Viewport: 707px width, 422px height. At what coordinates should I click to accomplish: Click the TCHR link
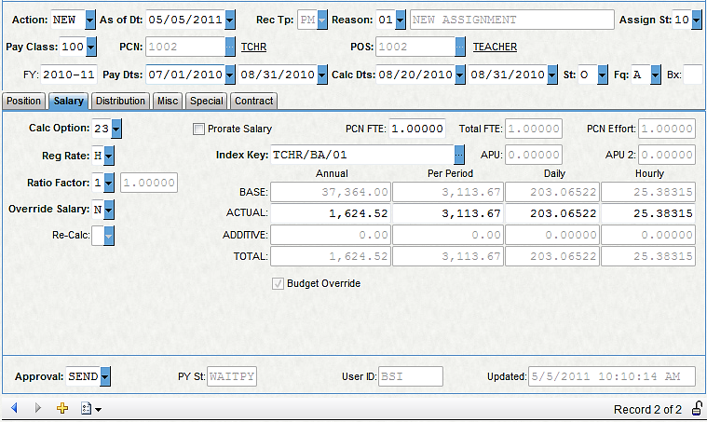click(x=253, y=47)
